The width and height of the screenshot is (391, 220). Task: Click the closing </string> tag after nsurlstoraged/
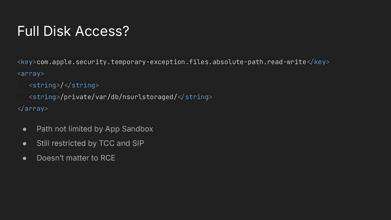pos(195,97)
